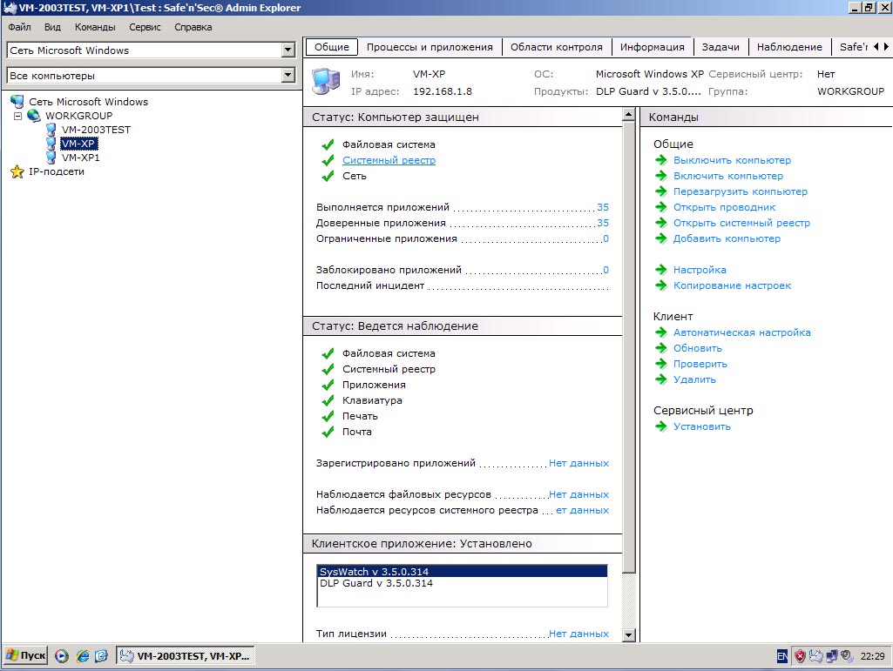The height and width of the screenshot is (671, 893).
Task: Select IP-подсети tree item
Action: click(57, 171)
